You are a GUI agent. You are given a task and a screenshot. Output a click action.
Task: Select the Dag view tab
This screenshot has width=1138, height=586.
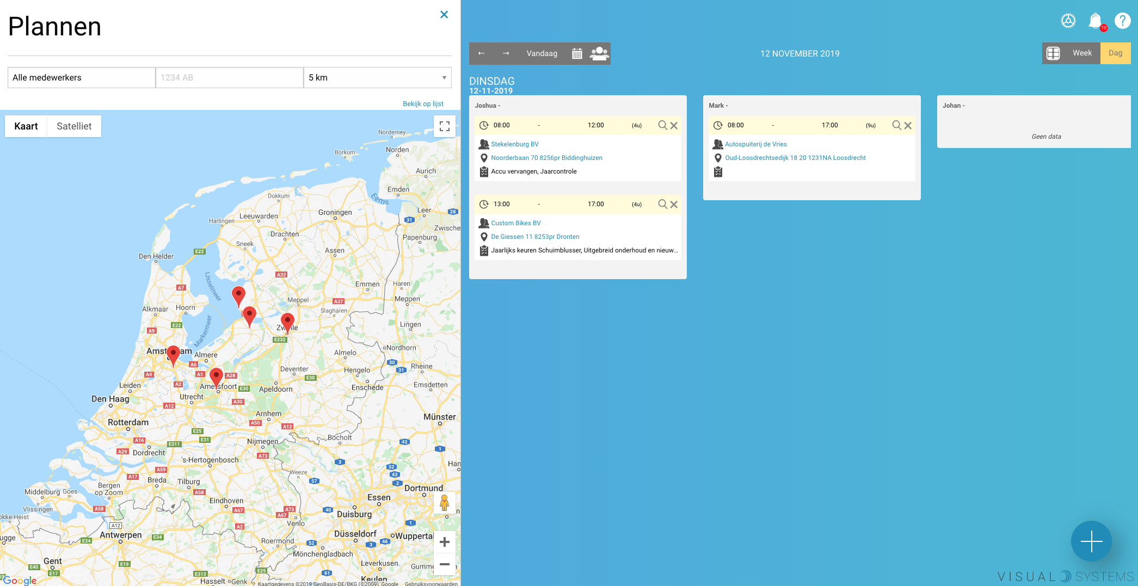1115,53
